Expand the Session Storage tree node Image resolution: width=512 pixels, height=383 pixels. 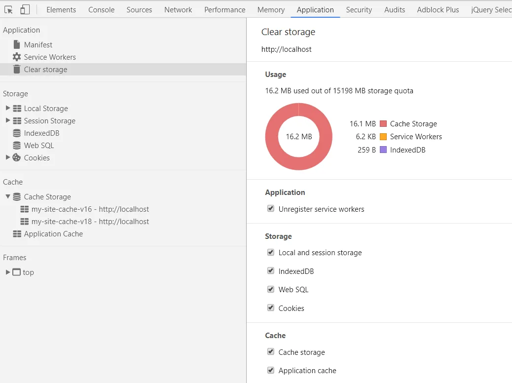pos(8,120)
